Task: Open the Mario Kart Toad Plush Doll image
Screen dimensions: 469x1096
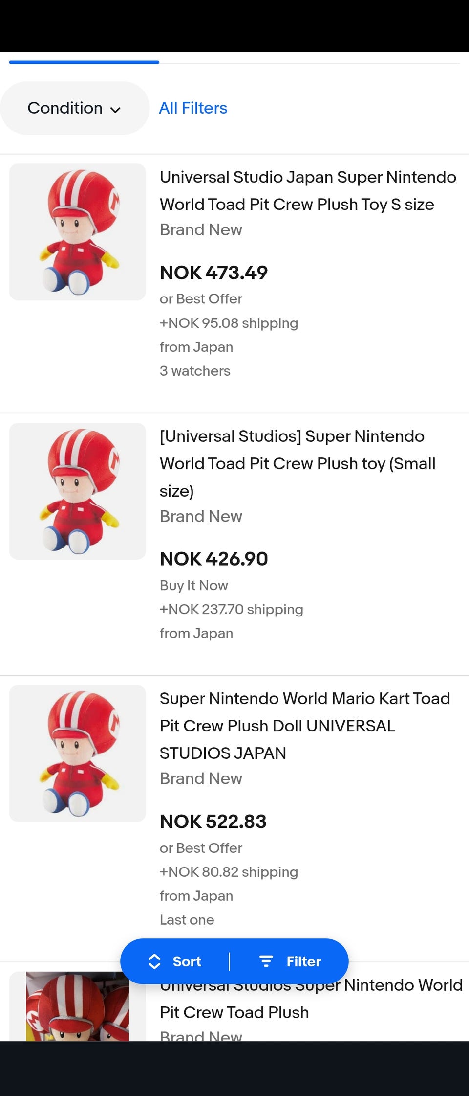Action: pyautogui.click(x=78, y=753)
